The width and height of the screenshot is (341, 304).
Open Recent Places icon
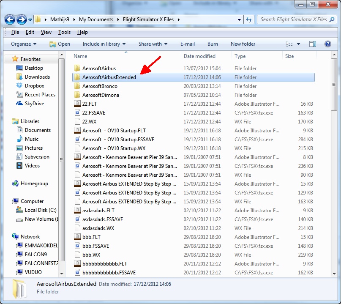[19, 95]
